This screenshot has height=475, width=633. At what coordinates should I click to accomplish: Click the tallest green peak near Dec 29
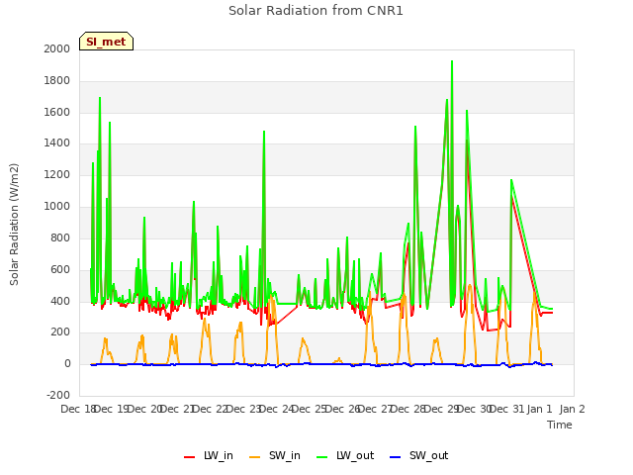452,61
